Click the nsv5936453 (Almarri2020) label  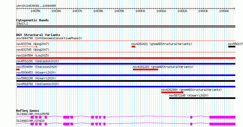click(x=36, y=72)
